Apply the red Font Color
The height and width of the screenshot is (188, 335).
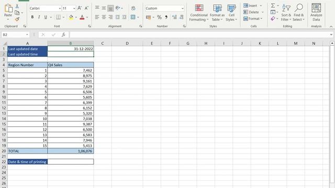(82, 17)
